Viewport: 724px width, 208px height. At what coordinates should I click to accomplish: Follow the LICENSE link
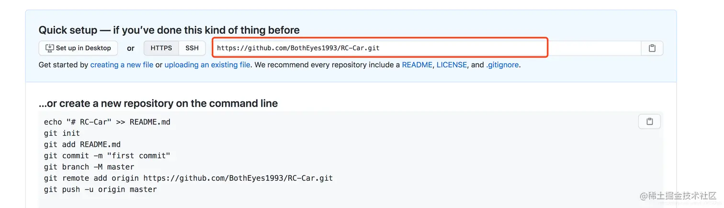[x=452, y=65]
